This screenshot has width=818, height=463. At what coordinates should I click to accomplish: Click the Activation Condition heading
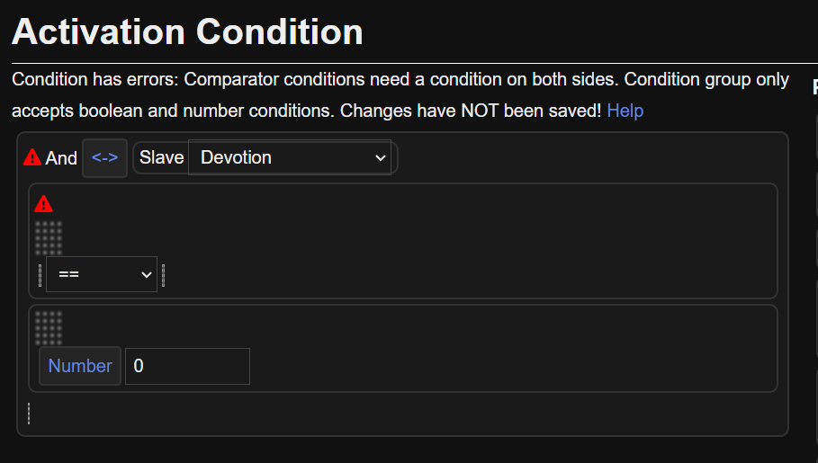click(187, 32)
